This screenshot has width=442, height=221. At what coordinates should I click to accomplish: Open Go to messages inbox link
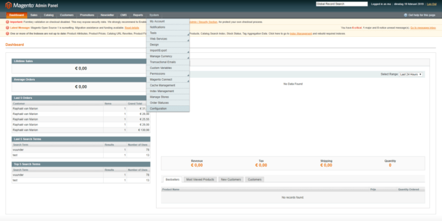click(x=423, y=28)
